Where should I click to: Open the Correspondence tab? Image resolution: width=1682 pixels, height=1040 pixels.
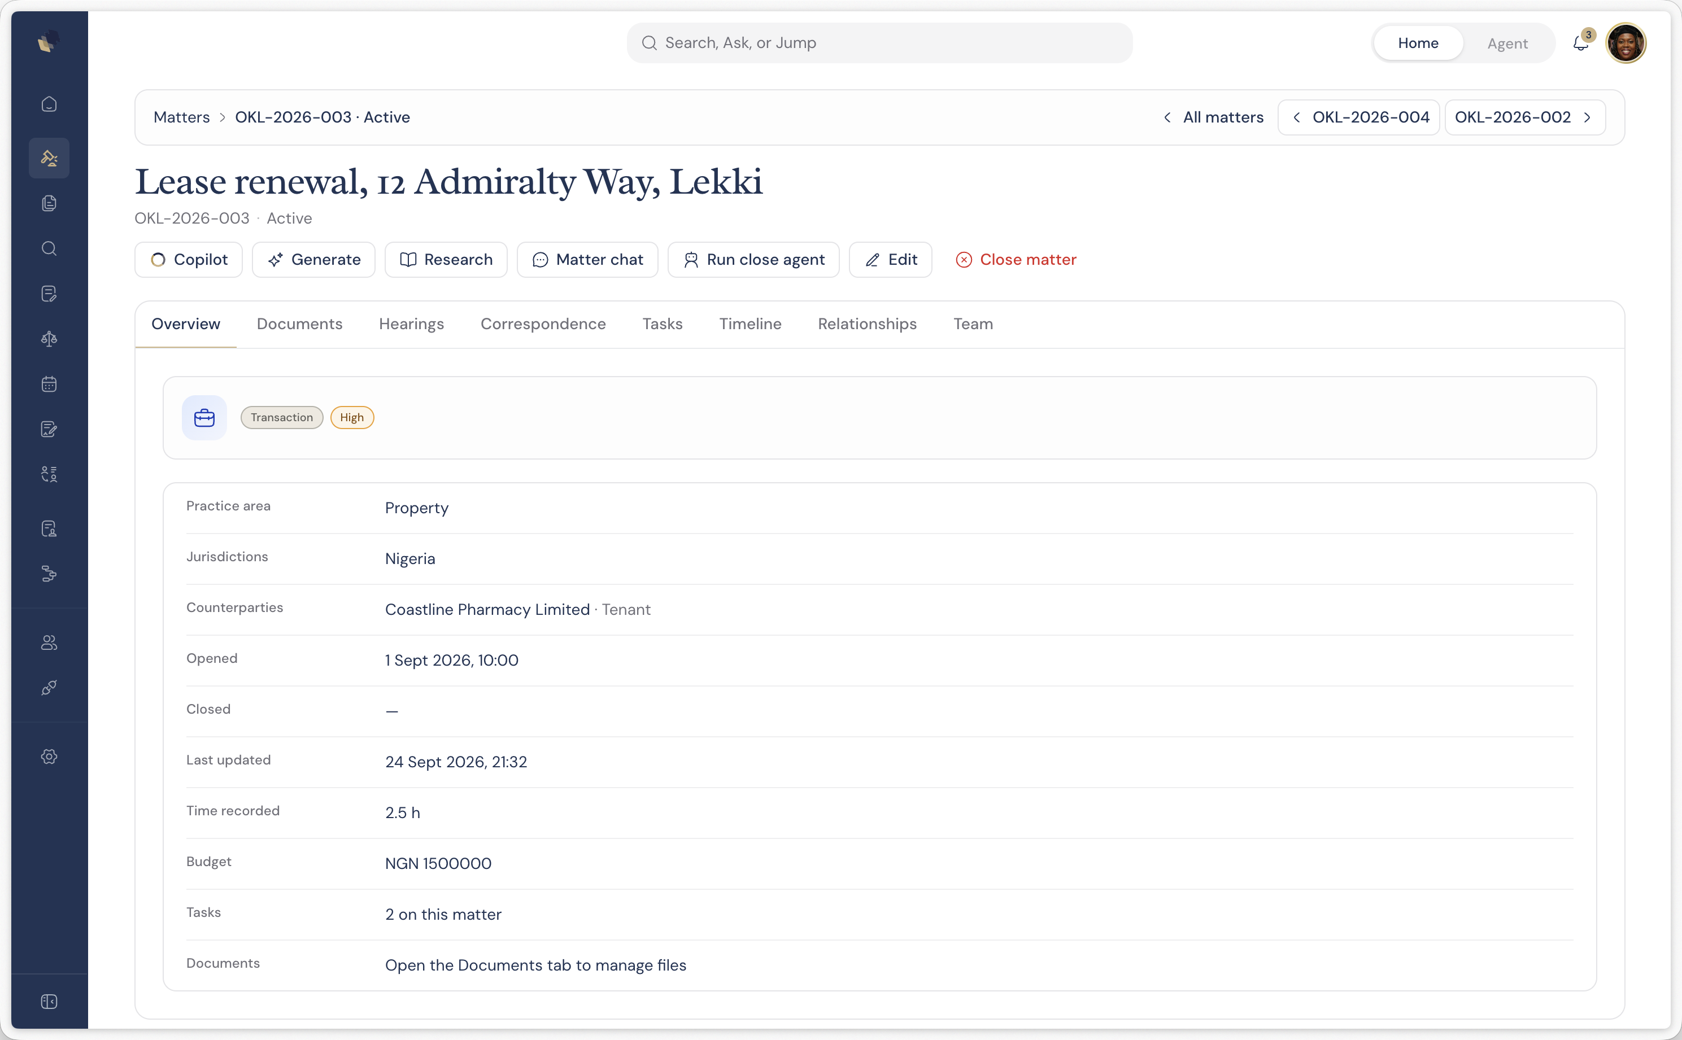click(x=543, y=324)
